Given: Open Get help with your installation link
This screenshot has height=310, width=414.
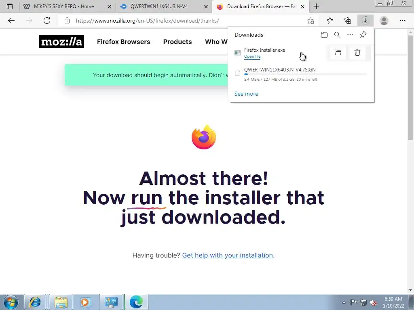Looking at the screenshot, I should (x=227, y=255).
